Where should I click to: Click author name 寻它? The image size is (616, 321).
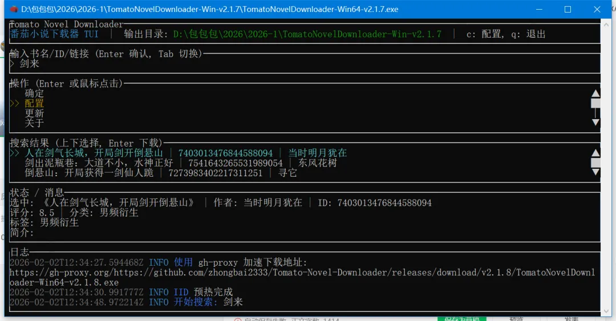click(287, 173)
